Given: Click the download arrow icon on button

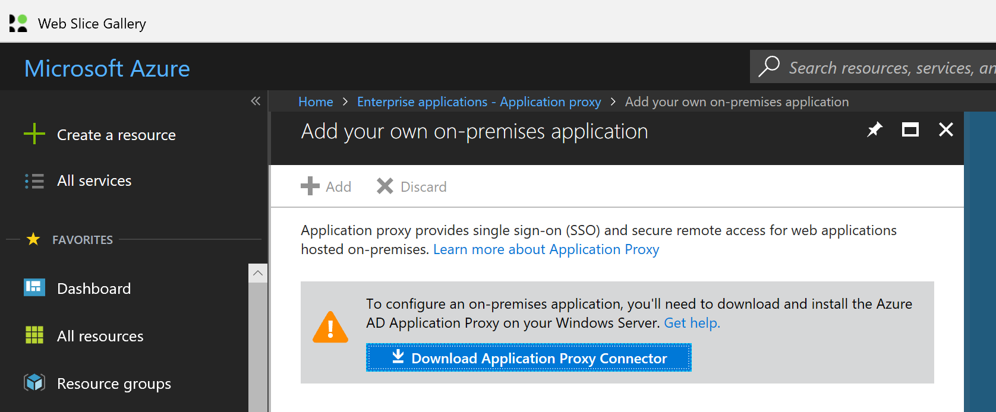Looking at the screenshot, I should [x=398, y=356].
